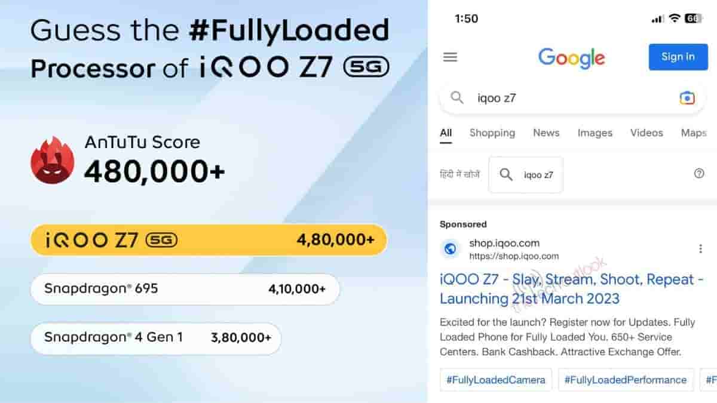Click the help question mark icon
717x403 pixels.
(699, 174)
